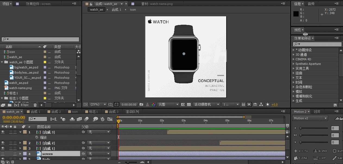Hide layer 3 合成 1 eye toggle
The height and width of the screenshot is (164, 343).
[x=3, y=148]
